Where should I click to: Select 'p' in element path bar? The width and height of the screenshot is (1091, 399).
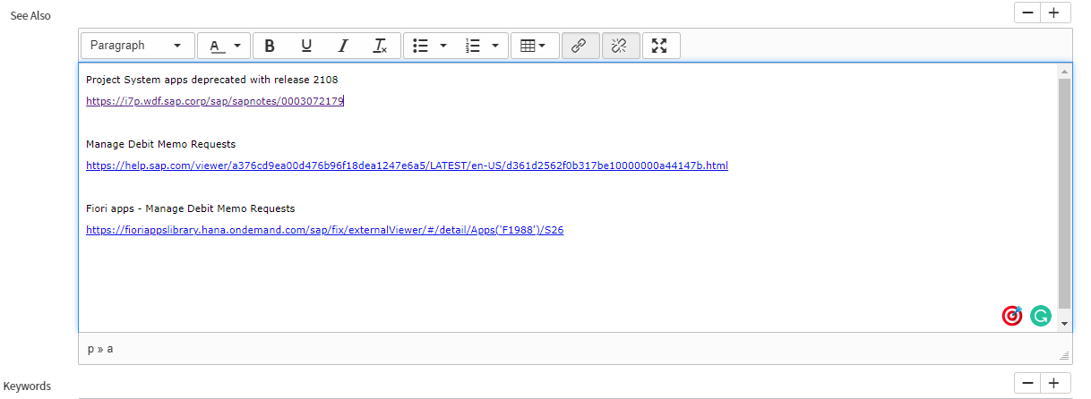(x=90, y=349)
